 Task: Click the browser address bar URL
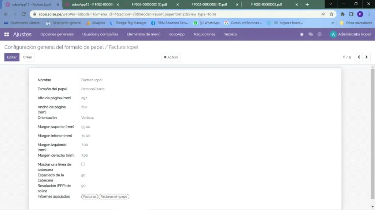tap(146, 14)
